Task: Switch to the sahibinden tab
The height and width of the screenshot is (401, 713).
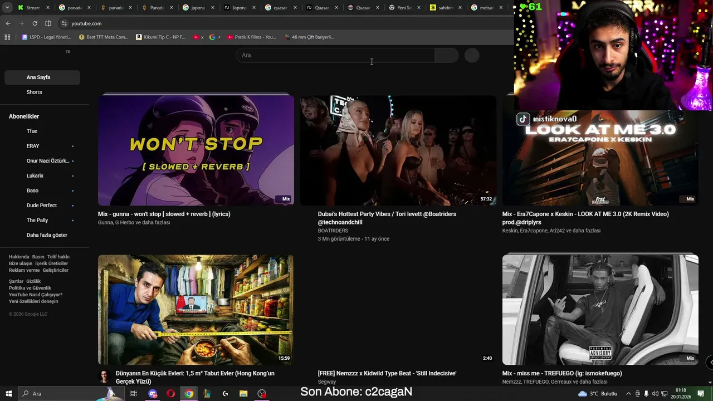Action: tap(446, 8)
